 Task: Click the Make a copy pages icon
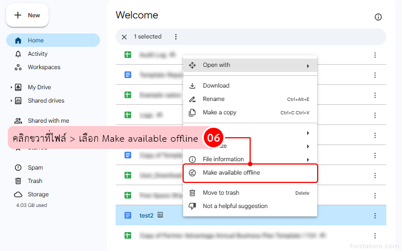[x=192, y=113]
